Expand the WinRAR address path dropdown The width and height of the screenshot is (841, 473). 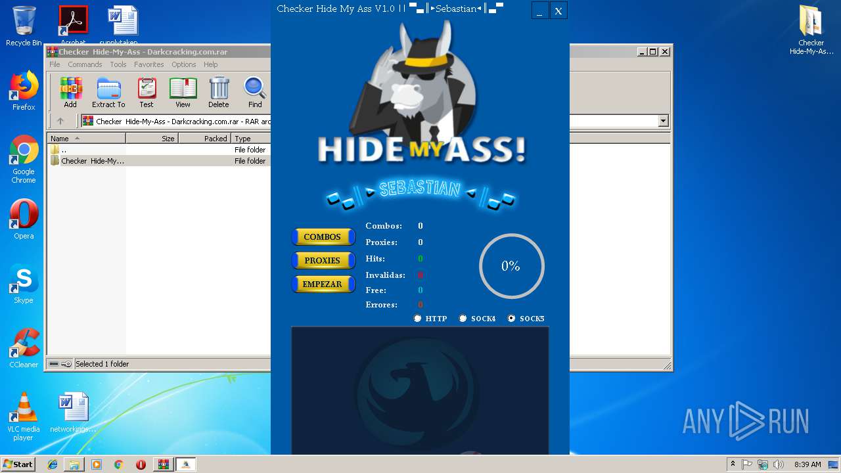tap(663, 121)
